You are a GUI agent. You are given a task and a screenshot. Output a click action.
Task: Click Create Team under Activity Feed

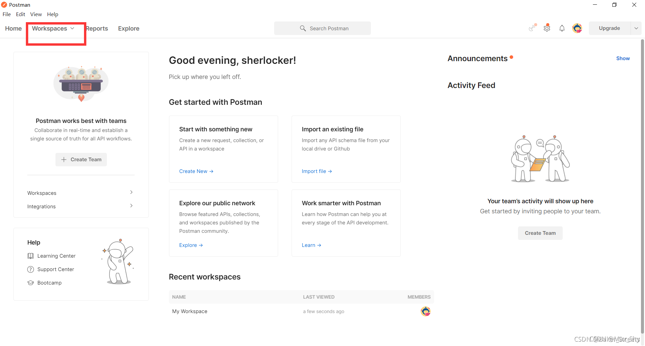click(540, 233)
